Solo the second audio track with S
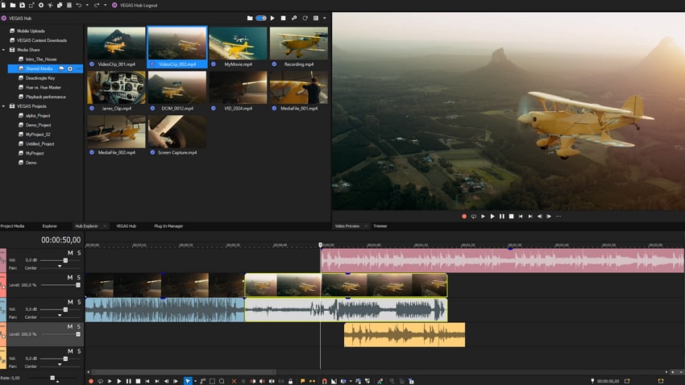Viewport: 685px width, 385px height. 79,302
